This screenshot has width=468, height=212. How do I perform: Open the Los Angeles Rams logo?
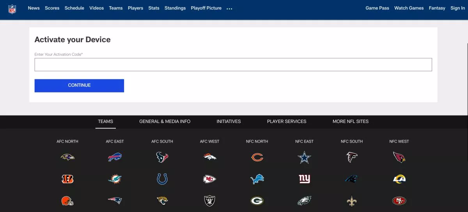(399, 179)
